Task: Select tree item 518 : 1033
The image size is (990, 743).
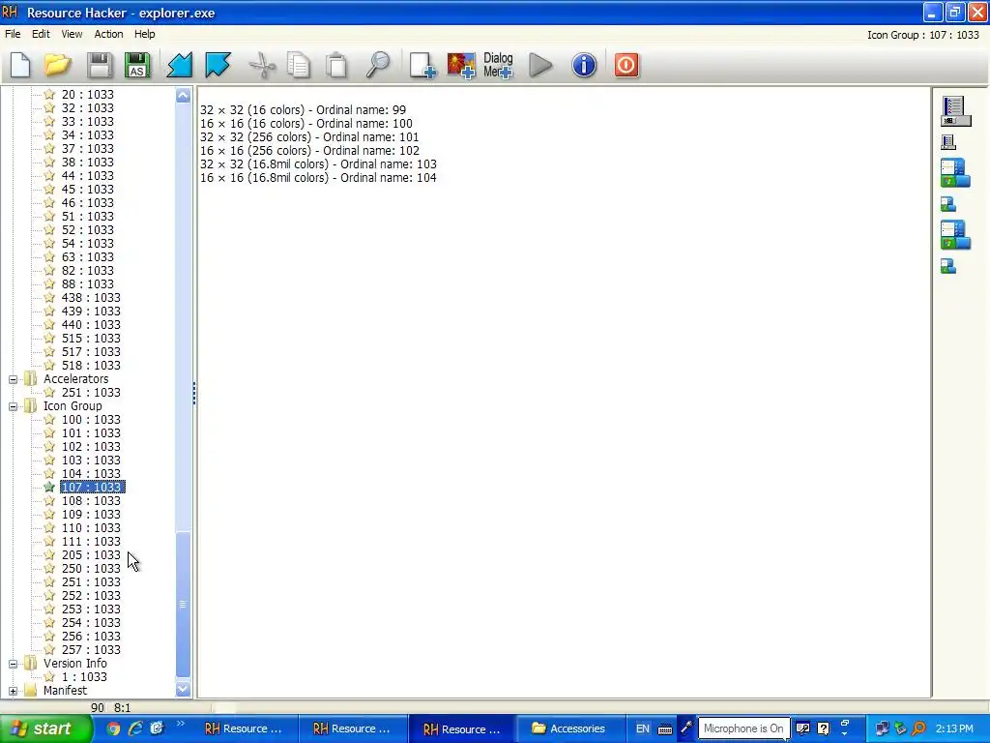Action: [x=91, y=365]
